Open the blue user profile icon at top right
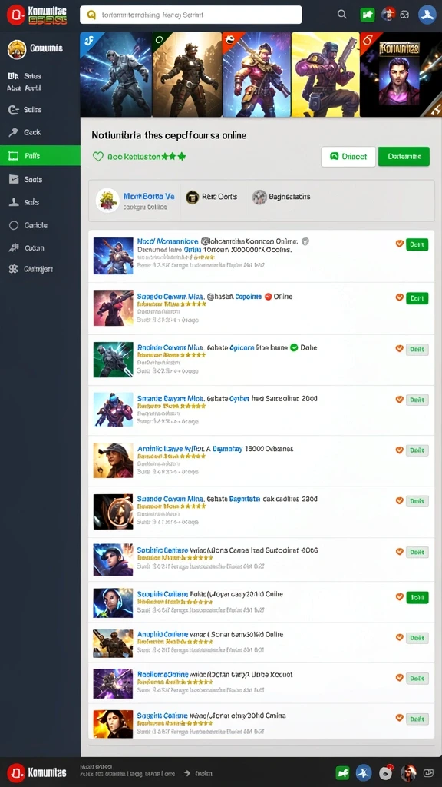The height and width of the screenshot is (787, 442). point(428,15)
